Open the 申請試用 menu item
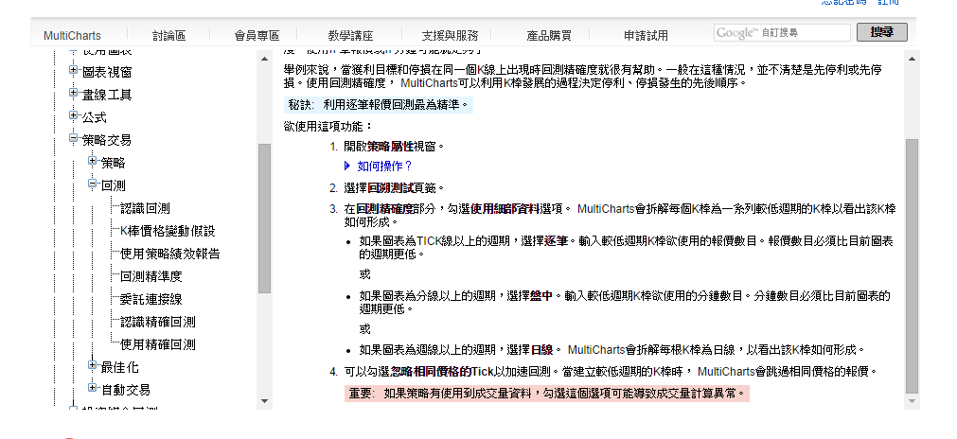This screenshot has height=439, width=957. tap(646, 36)
